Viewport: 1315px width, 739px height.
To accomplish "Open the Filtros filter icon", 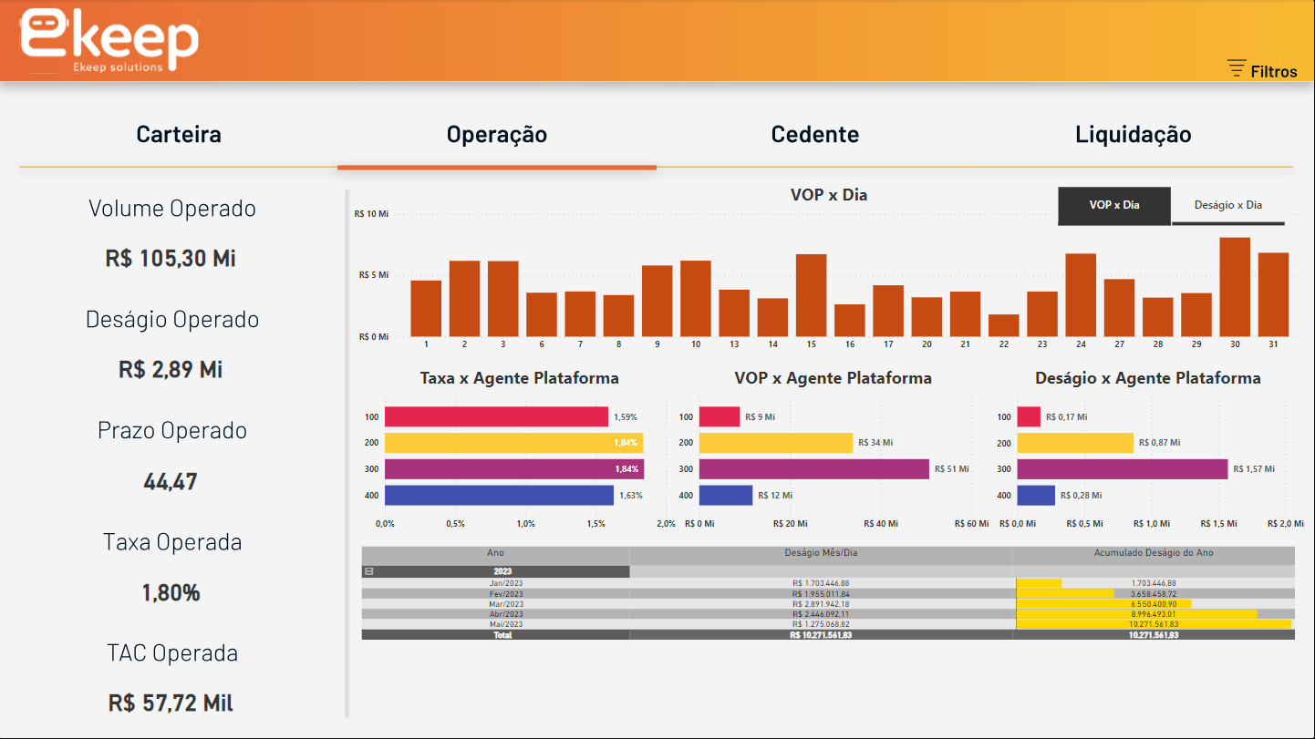I will [1237, 67].
